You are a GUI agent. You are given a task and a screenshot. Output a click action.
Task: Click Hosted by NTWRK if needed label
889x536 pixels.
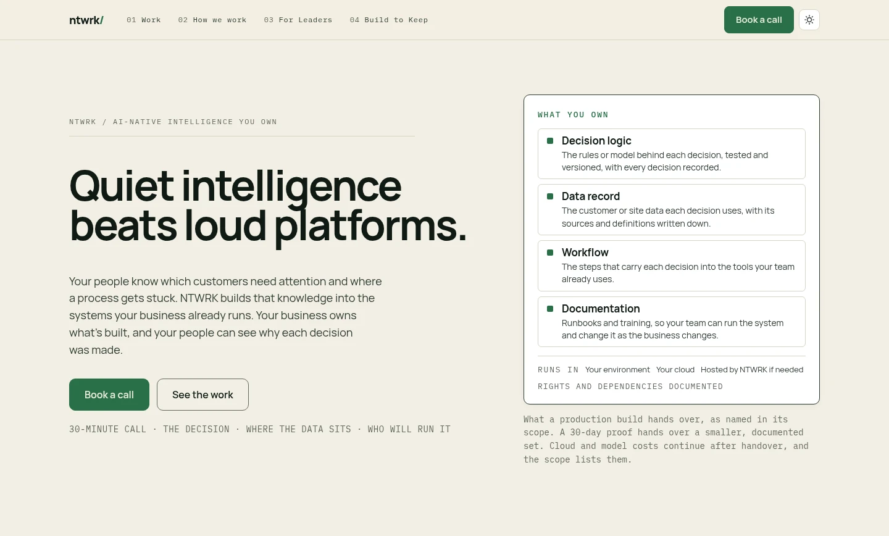click(x=752, y=370)
